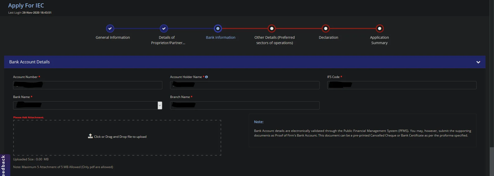Collapse the Bank Account Details section chevron
This screenshot has height=176, width=494.
tap(478, 62)
